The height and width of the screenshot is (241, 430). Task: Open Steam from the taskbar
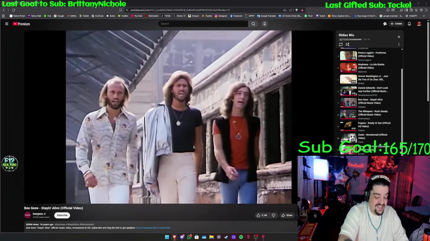coord(226,237)
